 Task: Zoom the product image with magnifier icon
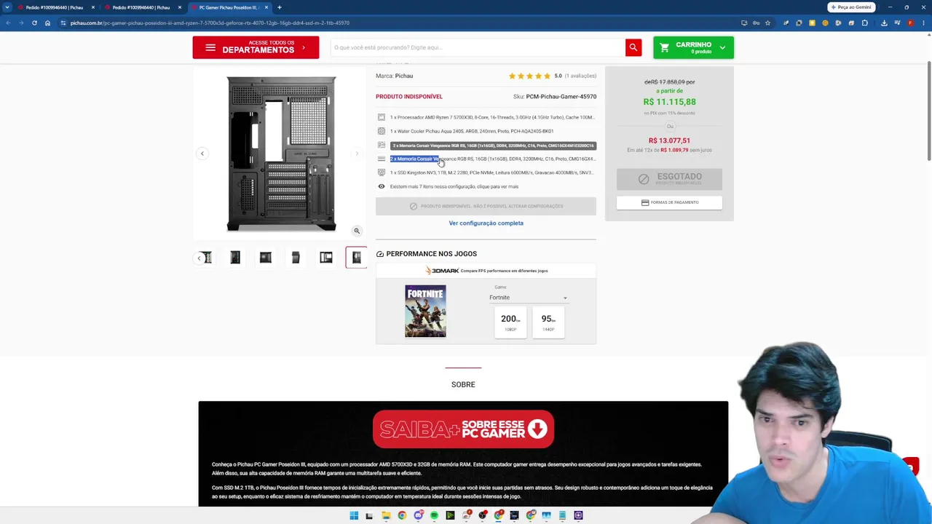click(357, 231)
